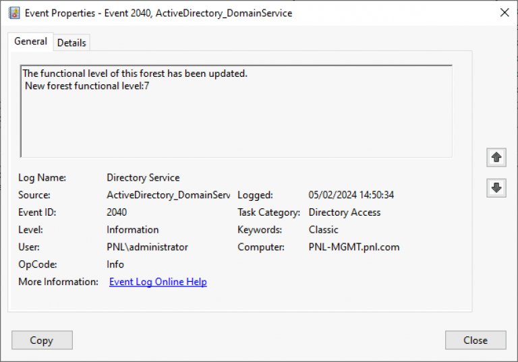Image resolution: width=518 pixels, height=362 pixels.
Task: Click the Close button at bottom right
Action: (475, 340)
